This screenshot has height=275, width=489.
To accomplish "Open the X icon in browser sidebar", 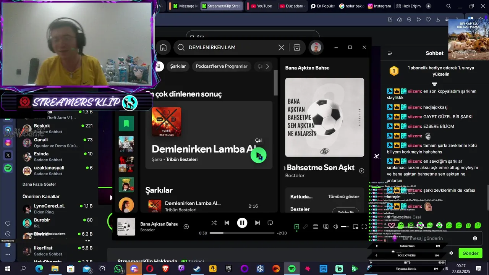I will point(8,155).
